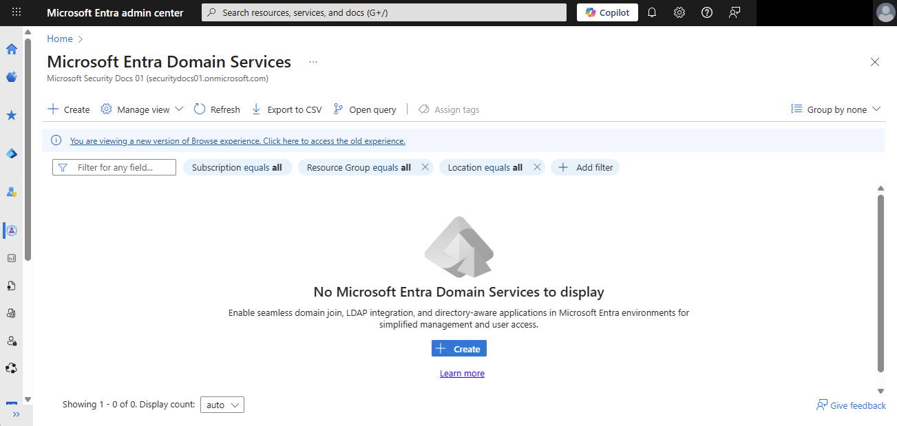The image size is (897, 426).
Task: Open the feedback person icon in top bar
Action: [734, 12]
